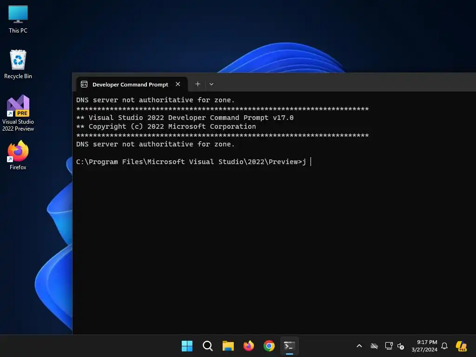The height and width of the screenshot is (357, 476).
Task: Open the Windows Start menu
Action: coord(187,346)
